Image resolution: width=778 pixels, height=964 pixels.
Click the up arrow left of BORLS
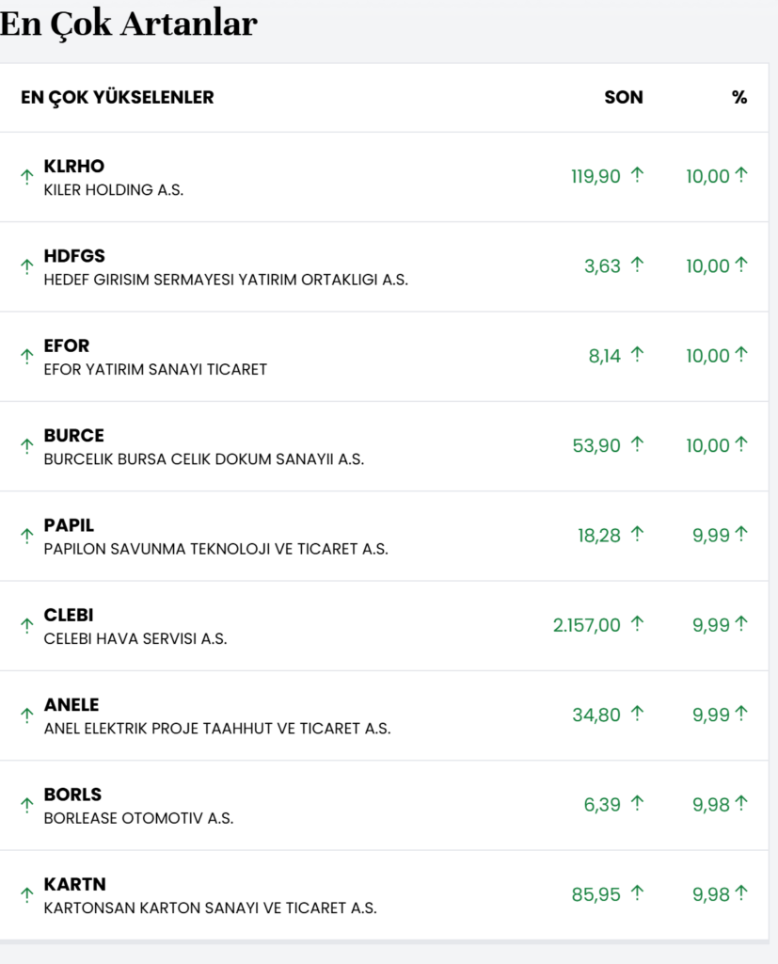(x=27, y=805)
